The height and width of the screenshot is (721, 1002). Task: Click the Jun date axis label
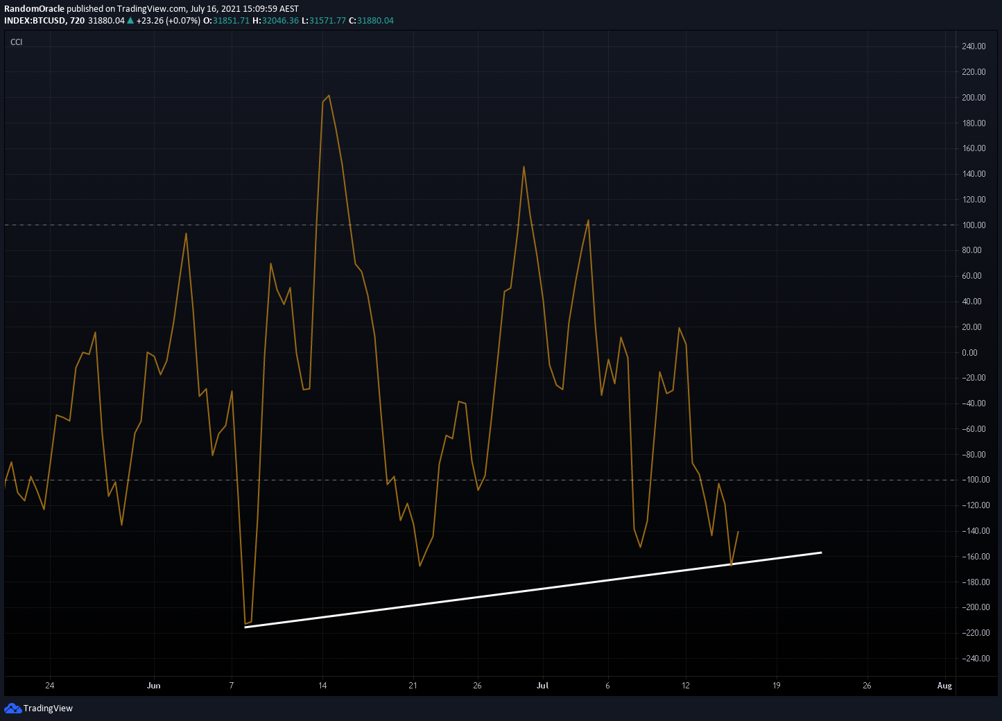pyautogui.click(x=154, y=686)
